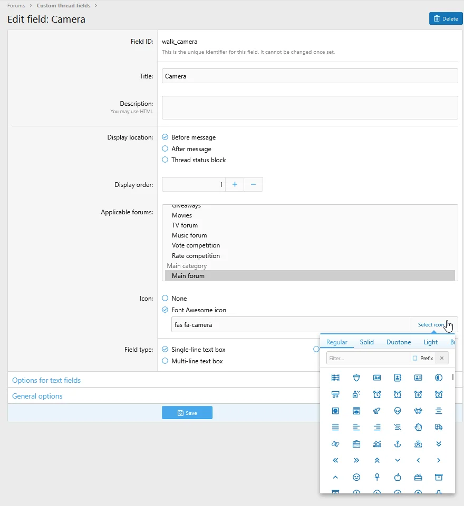The height and width of the screenshot is (506, 464).
Task: Pick the align slash icon
Action: tap(398, 427)
